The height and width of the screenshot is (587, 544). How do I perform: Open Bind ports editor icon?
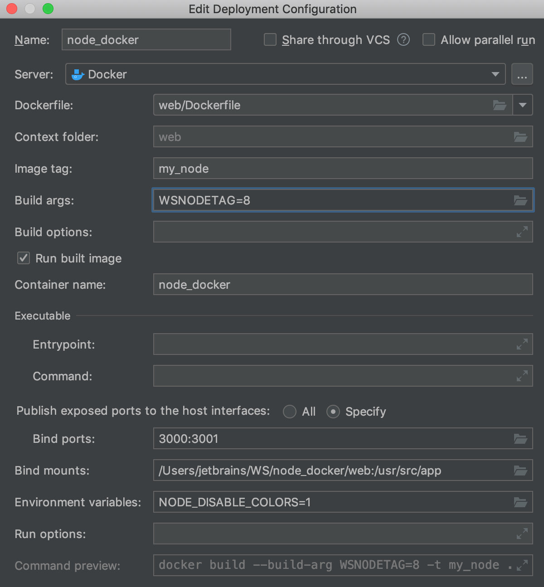(520, 439)
